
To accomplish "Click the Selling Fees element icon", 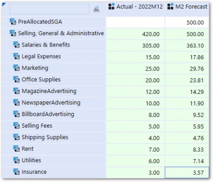I will [x=16, y=125].
